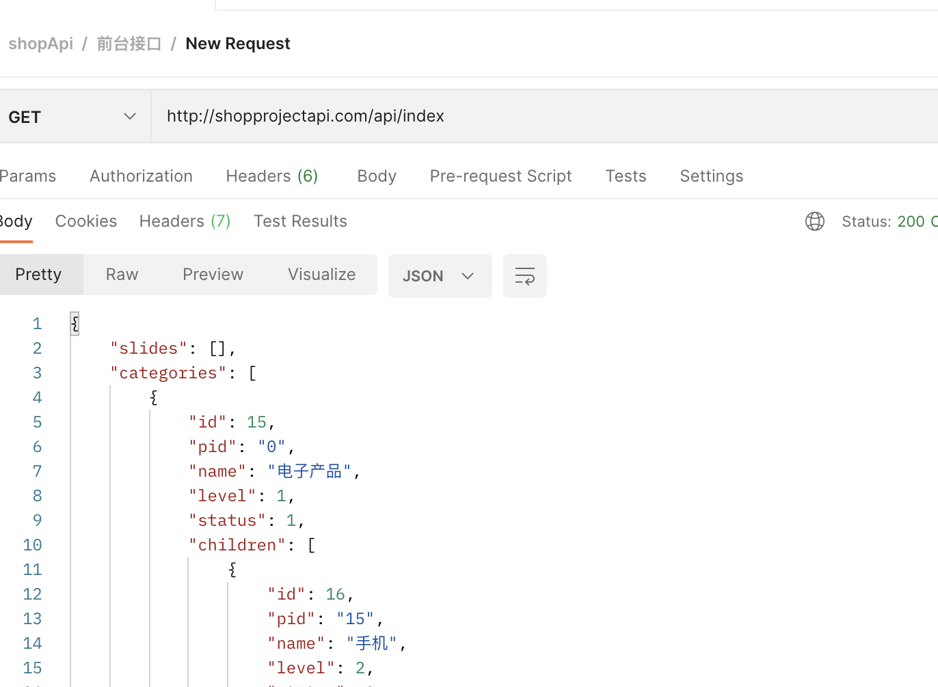Open the Authorization tab

(141, 176)
